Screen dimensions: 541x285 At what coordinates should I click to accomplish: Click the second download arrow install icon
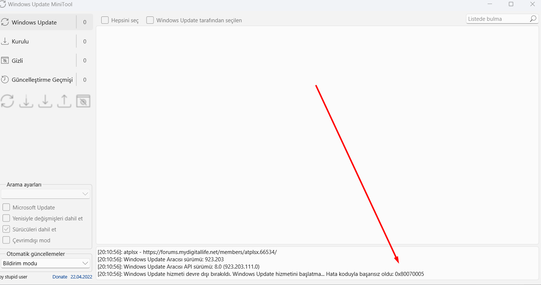point(45,101)
